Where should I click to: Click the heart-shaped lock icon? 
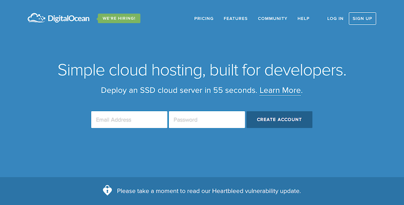[x=107, y=190]
